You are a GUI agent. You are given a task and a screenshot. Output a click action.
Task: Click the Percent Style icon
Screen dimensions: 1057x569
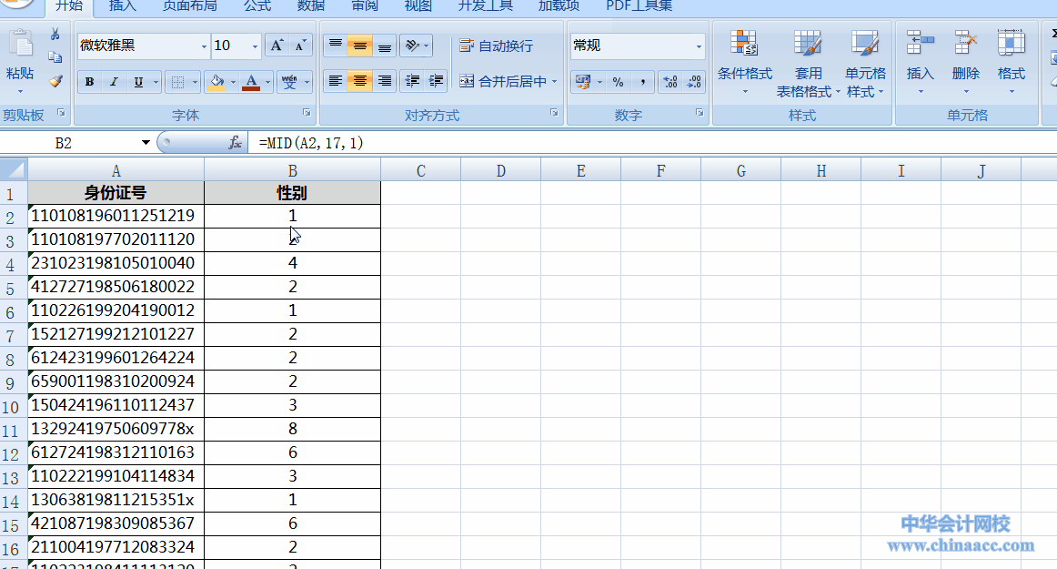[x=619, y=82]
